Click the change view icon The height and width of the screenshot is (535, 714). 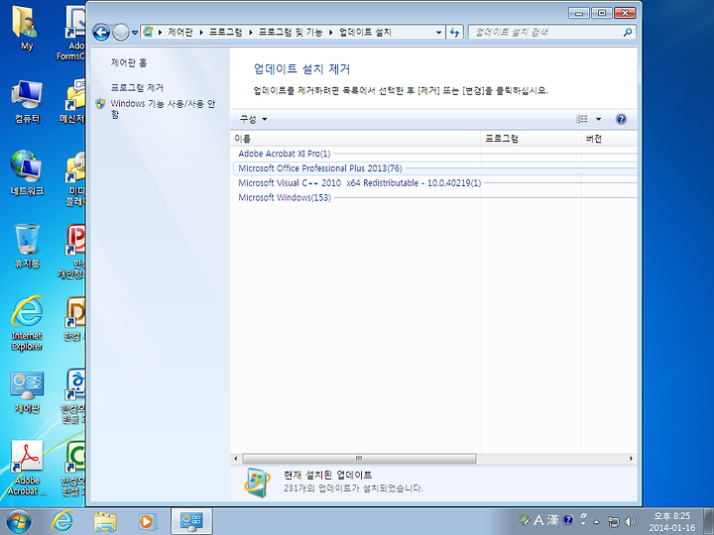pyautogui.click(x=582, y=119)
